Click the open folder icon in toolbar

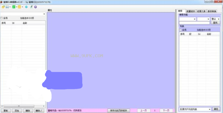point(3,7)
